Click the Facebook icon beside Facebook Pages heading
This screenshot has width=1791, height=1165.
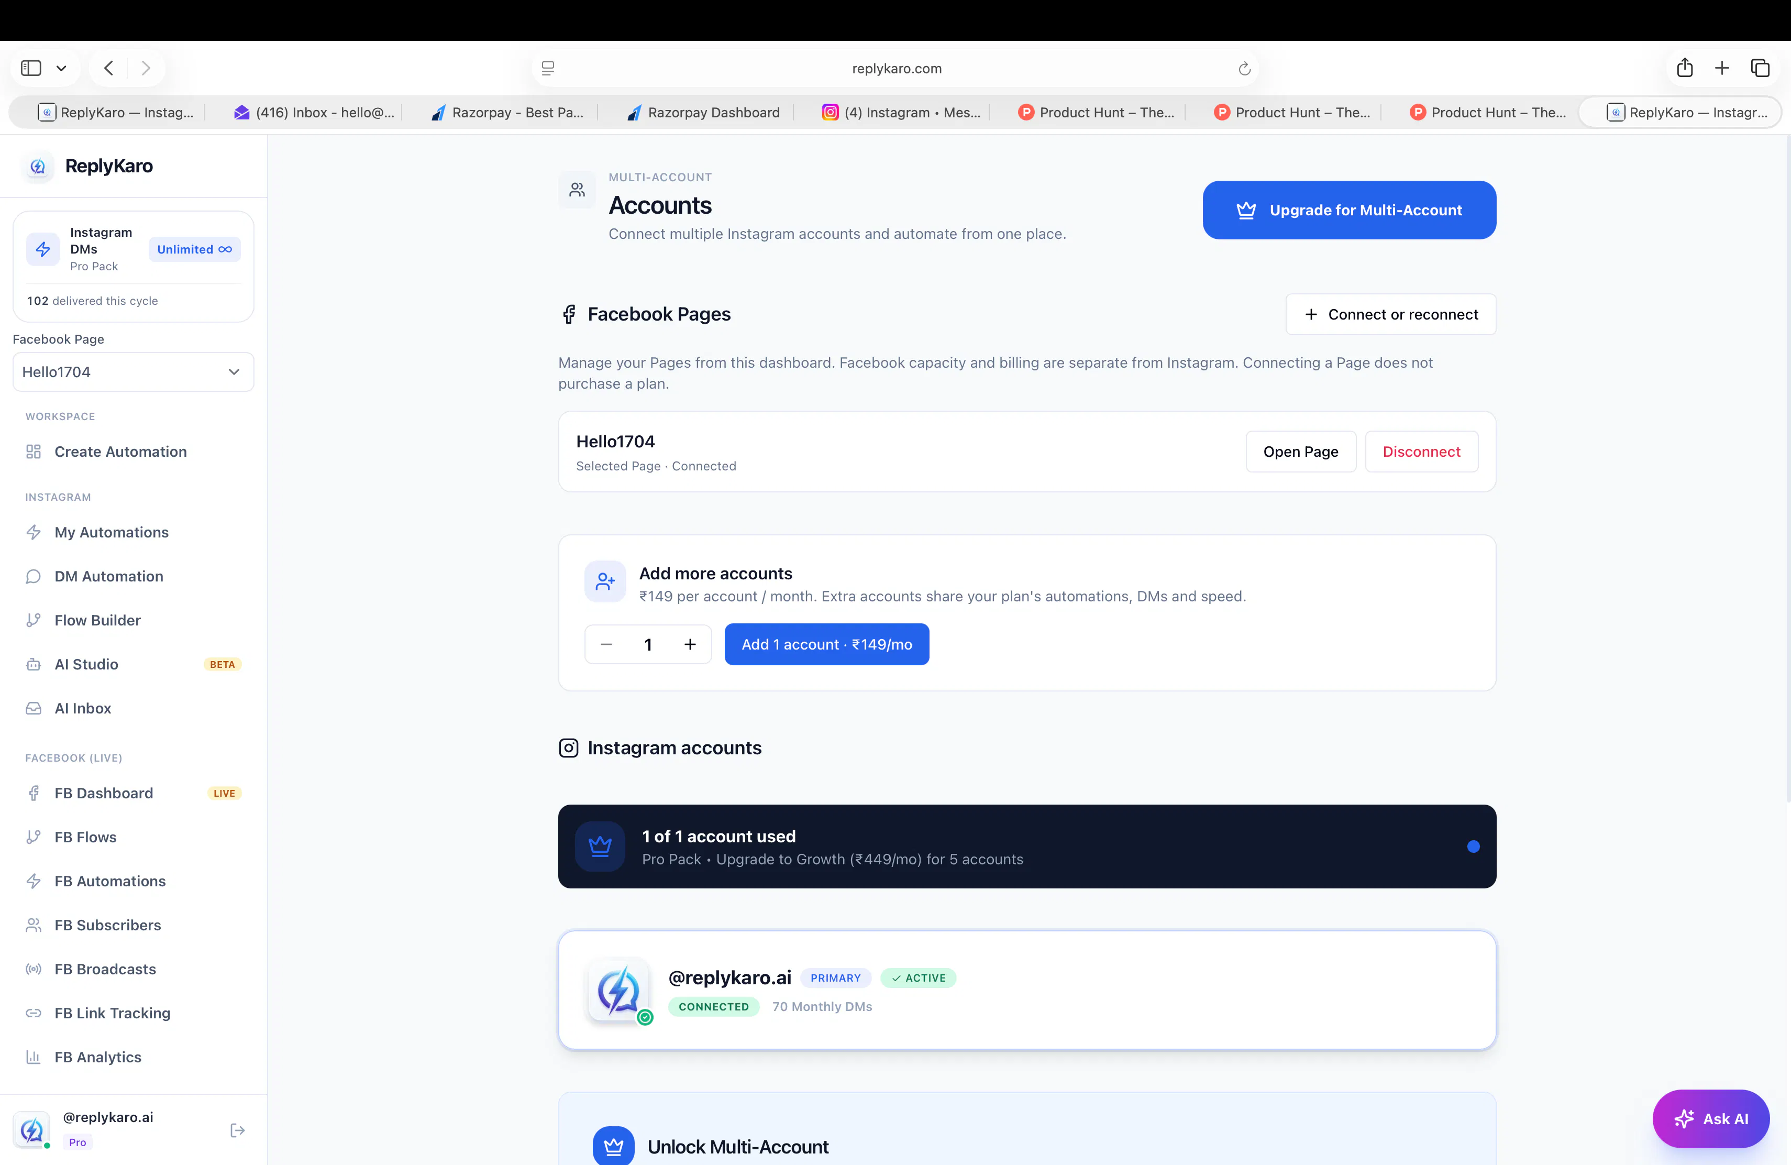(x=569, y=315)
